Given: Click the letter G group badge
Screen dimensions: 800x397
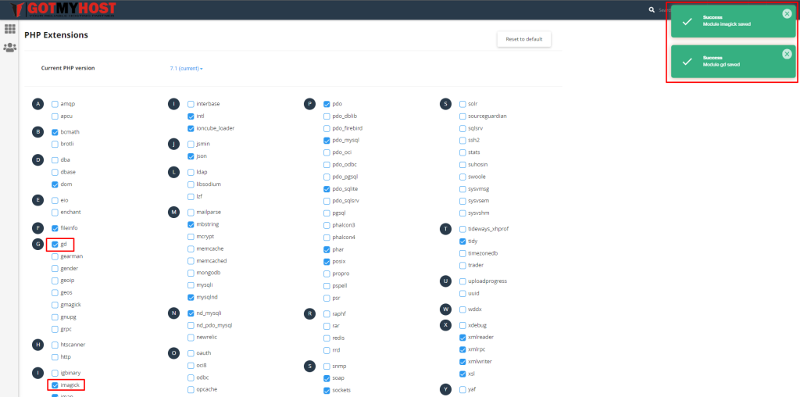Looking at the screenshot, I should click(x=37, y=245).
